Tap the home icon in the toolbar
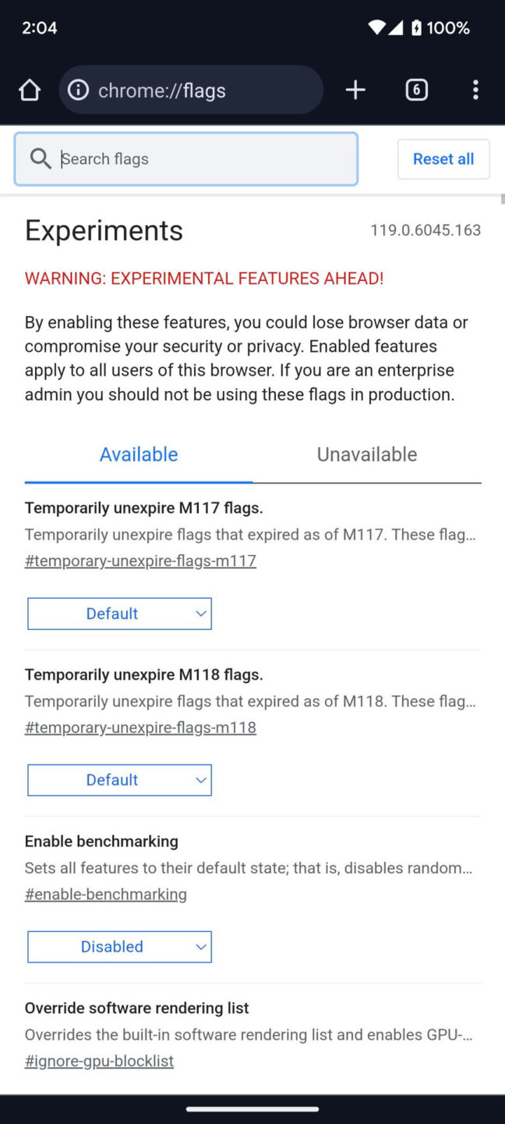 point(30,90)
